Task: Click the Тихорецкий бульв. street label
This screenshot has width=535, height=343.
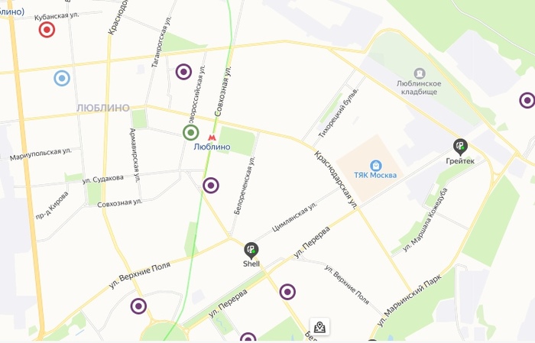Action: click(338, 113)
